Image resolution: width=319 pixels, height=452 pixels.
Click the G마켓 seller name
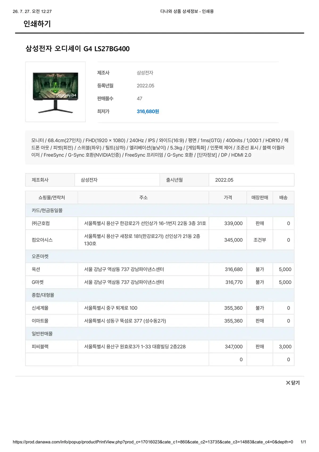point(38,282)
